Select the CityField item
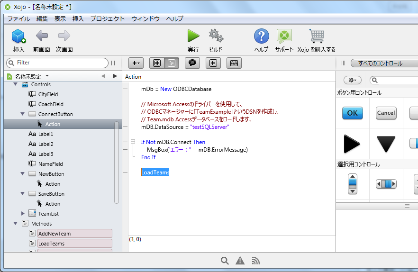Viewport: 418px width, 272px height. click(x=48, y=94)
